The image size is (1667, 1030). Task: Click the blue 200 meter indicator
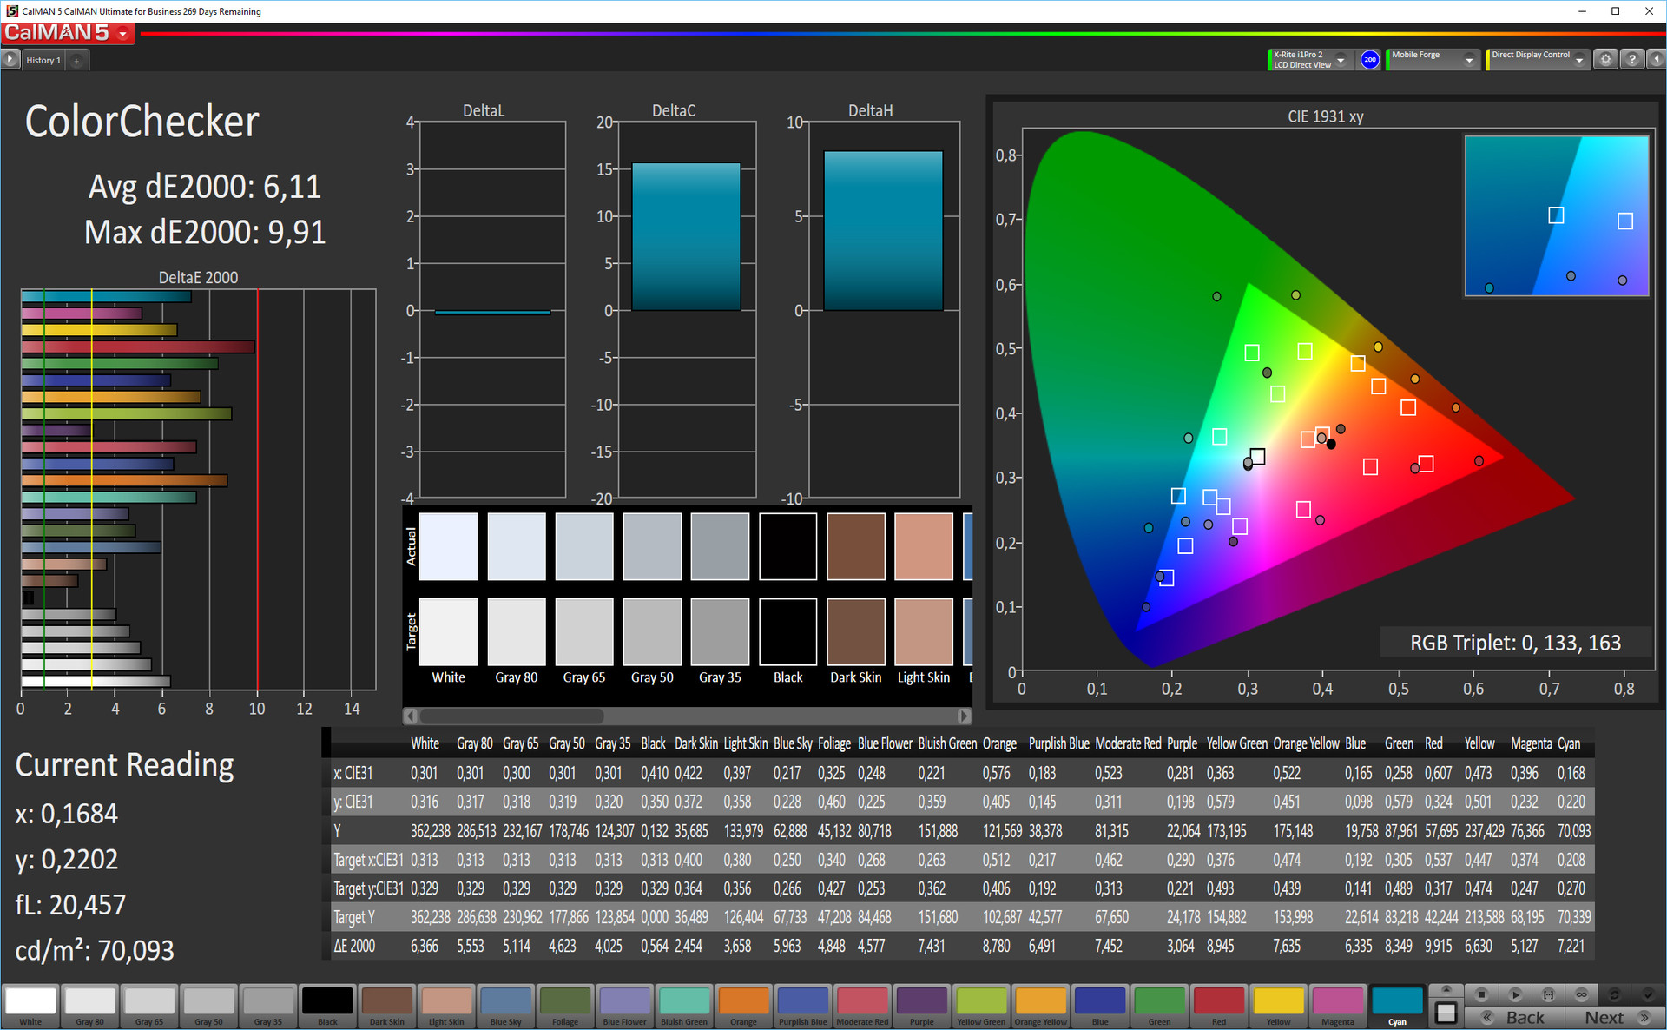[x=1370, y=60]
